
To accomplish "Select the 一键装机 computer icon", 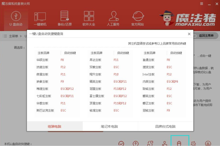I will (40, 19).
